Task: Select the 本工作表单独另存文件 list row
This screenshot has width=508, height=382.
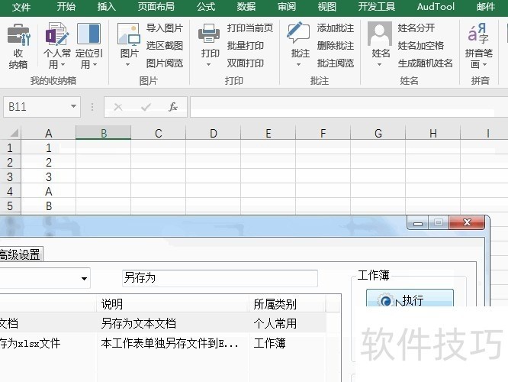Action: 162,343
